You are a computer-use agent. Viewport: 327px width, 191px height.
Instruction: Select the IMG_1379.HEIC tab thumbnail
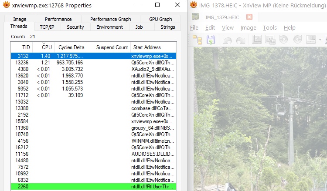tap(195, 17)
